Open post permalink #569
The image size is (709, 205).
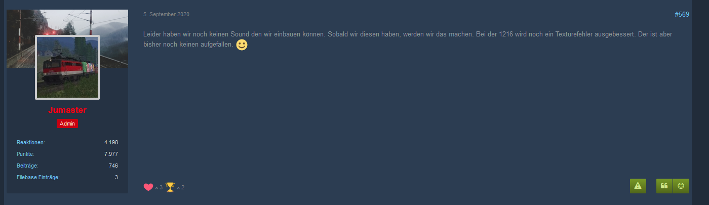point(682,15)
